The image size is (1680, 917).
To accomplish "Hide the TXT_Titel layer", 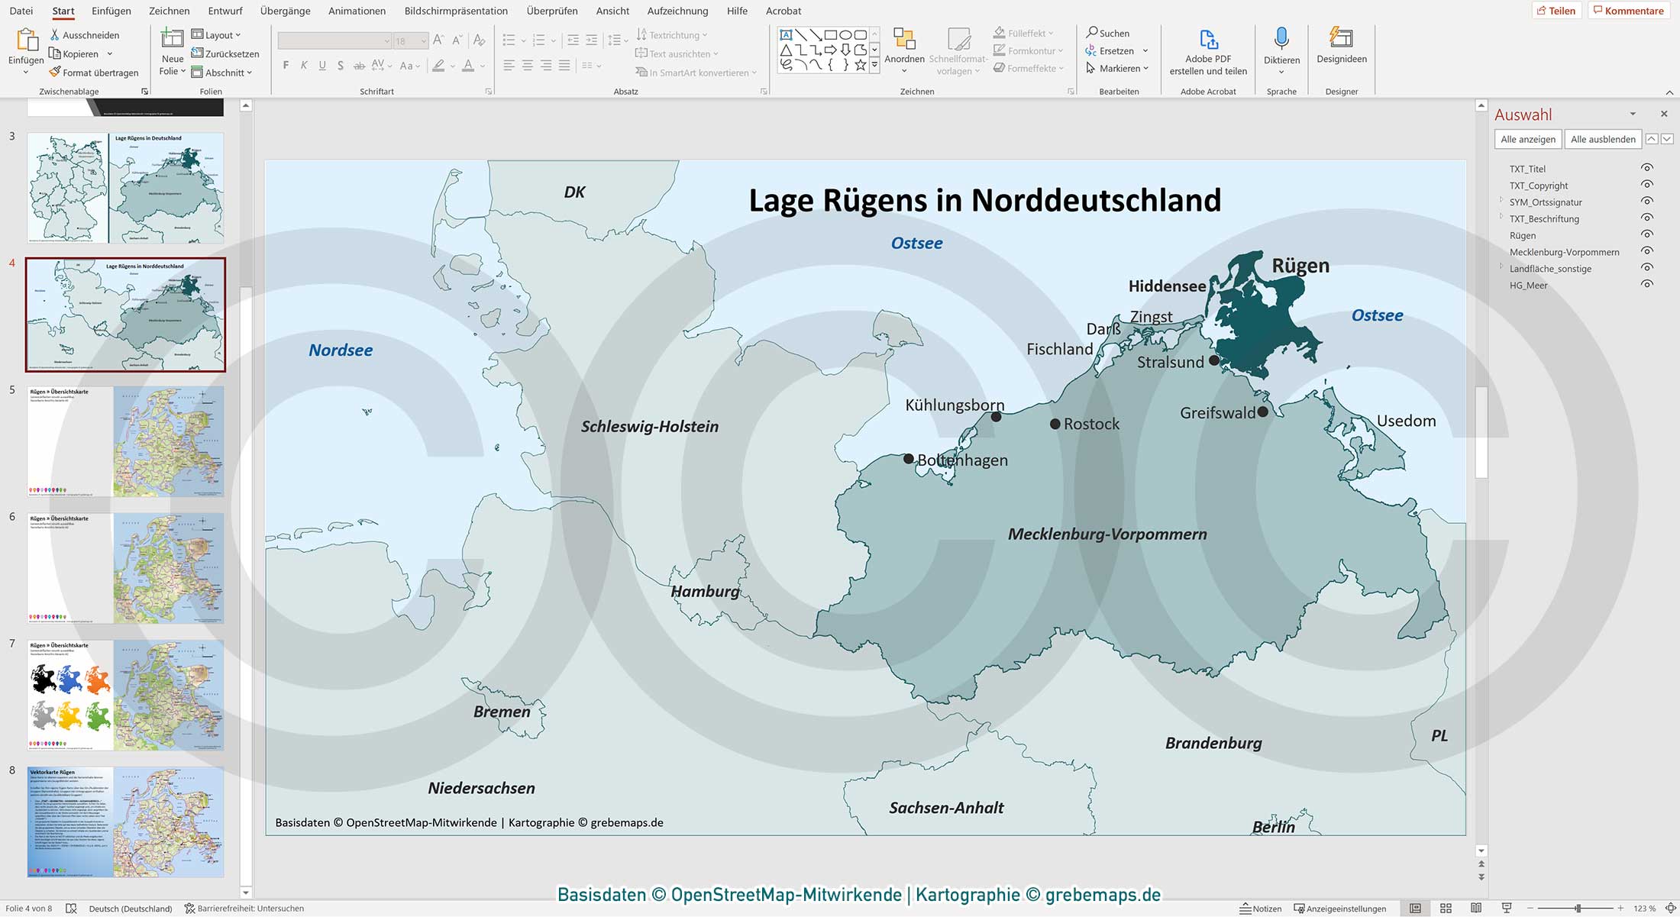I will tap(1647, 167).
